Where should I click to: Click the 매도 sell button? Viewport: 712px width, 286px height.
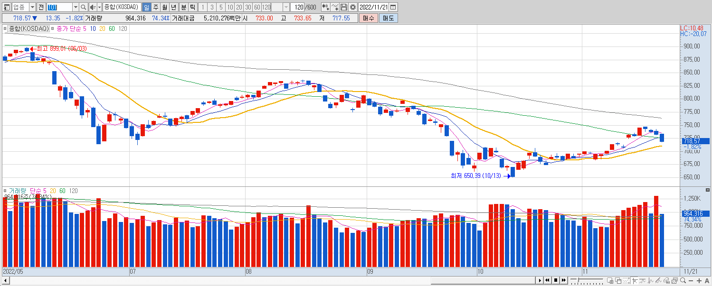coord(389,18)
